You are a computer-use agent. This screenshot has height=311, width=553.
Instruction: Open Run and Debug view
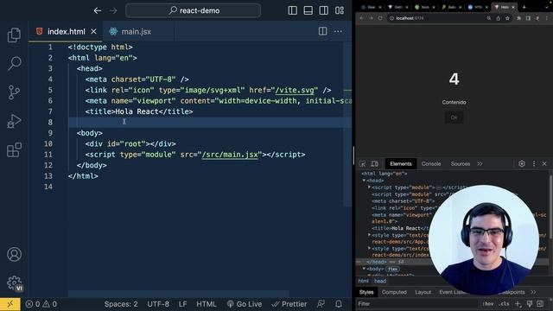(14, 121)
